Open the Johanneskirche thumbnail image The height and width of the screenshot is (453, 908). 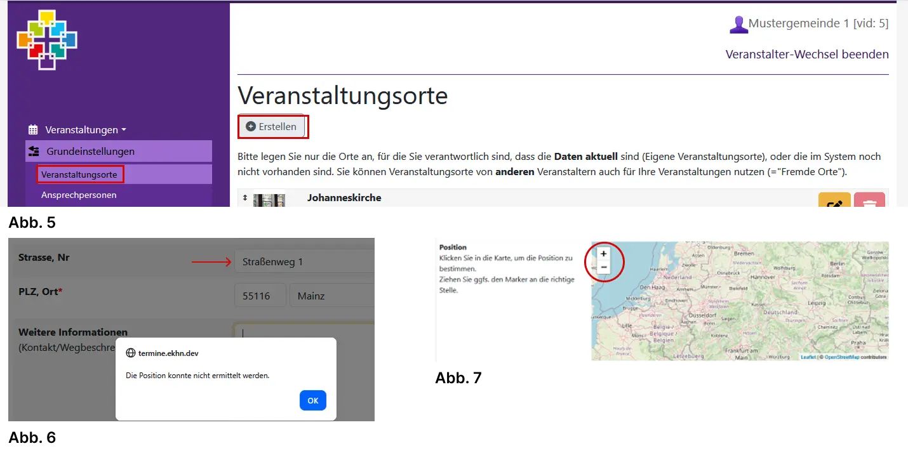pos(269,200)
